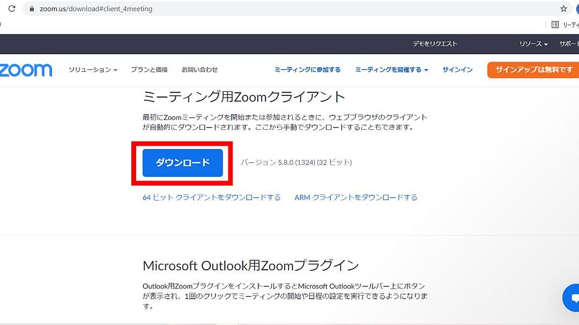The image size is (579, 325).
Task: Click the Zoom logo
Action: 26,70
